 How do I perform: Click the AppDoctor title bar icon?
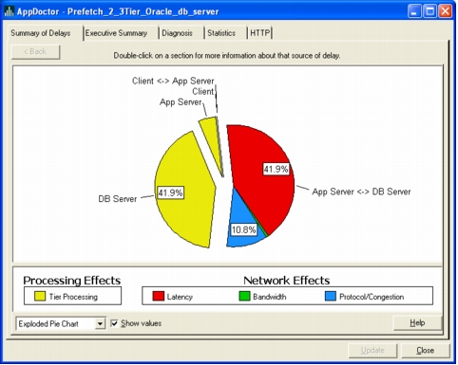click(x=9, y=11)
